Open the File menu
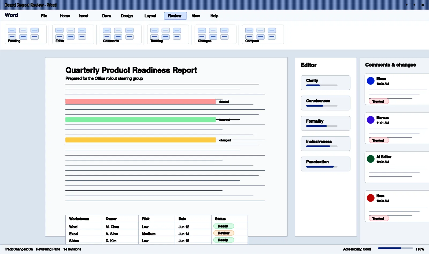Viewport: 429px width, 254px height. point(44,16)
